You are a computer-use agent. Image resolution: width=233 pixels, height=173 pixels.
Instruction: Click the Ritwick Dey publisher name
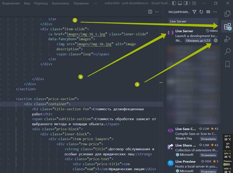pos(184,139)
